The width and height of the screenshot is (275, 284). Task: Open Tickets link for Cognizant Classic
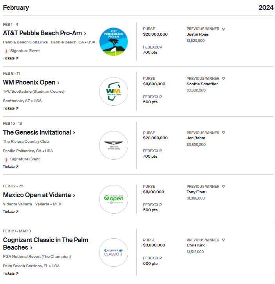point(11,273)
